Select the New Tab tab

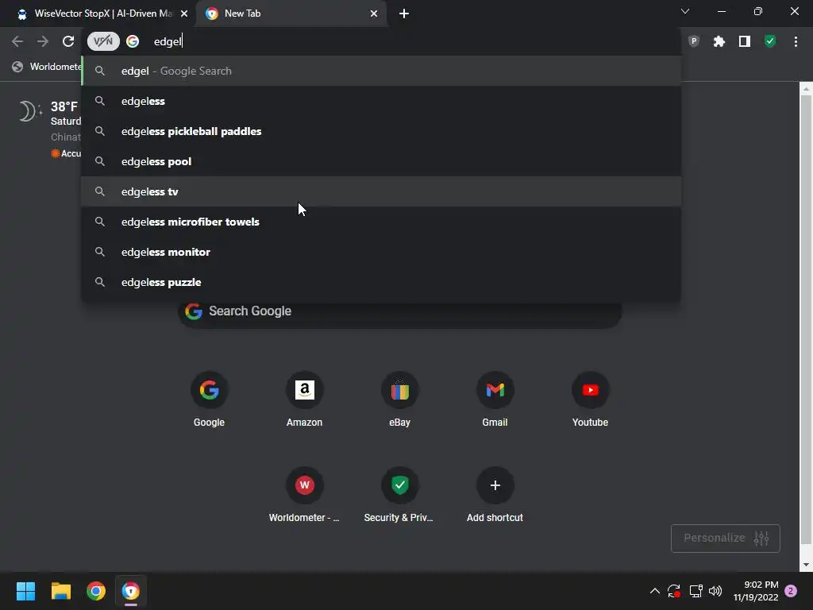click(291, 14)
